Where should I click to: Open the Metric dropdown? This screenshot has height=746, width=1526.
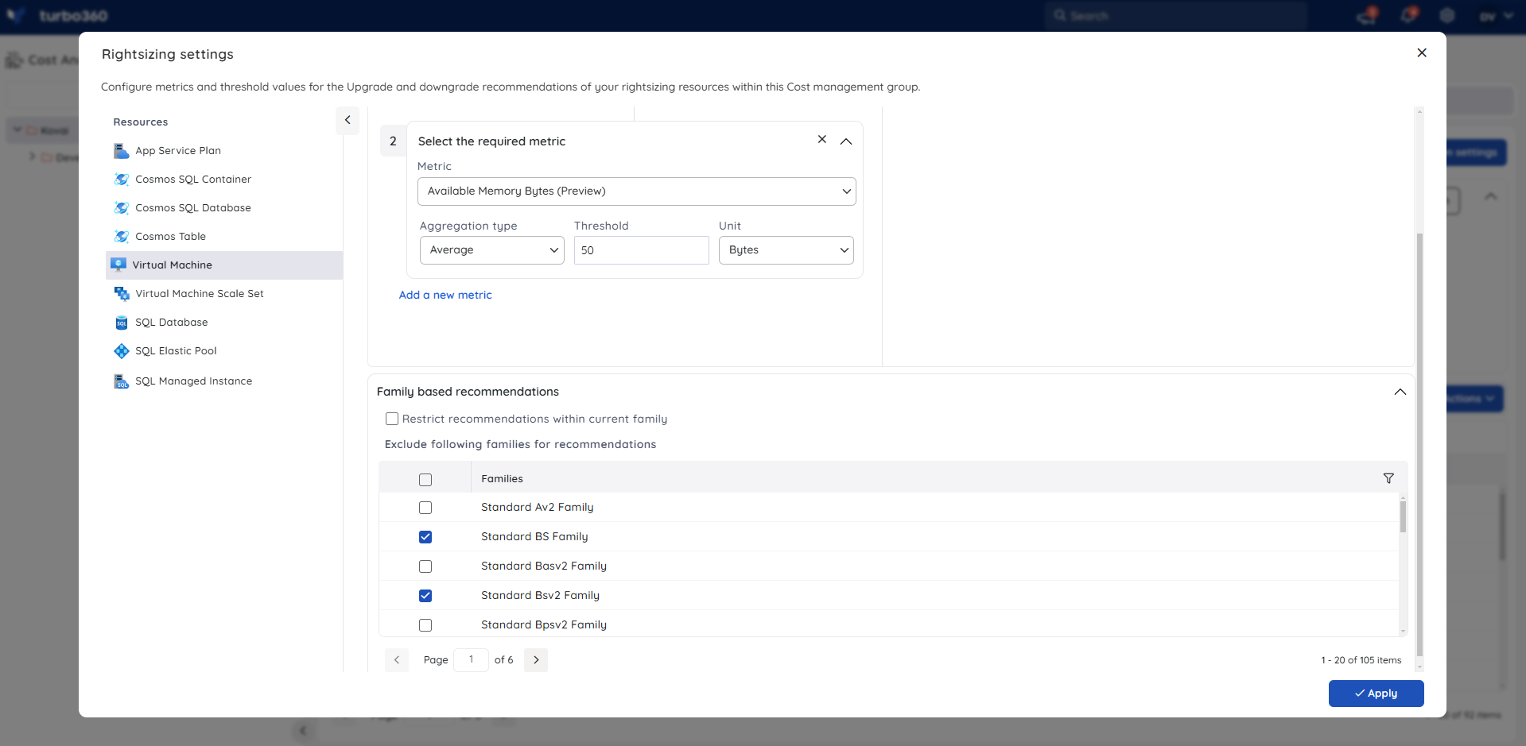637,191
